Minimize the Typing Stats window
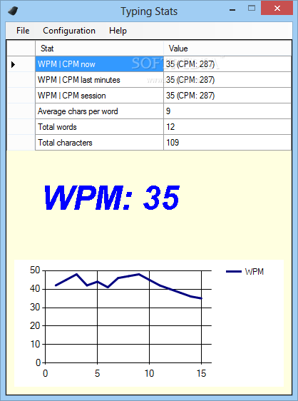Image resolution: width=298 pixels, height=401 pixels. [x=232, y=10]
